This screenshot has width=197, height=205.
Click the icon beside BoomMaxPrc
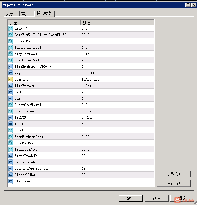[x=11, y=143]
